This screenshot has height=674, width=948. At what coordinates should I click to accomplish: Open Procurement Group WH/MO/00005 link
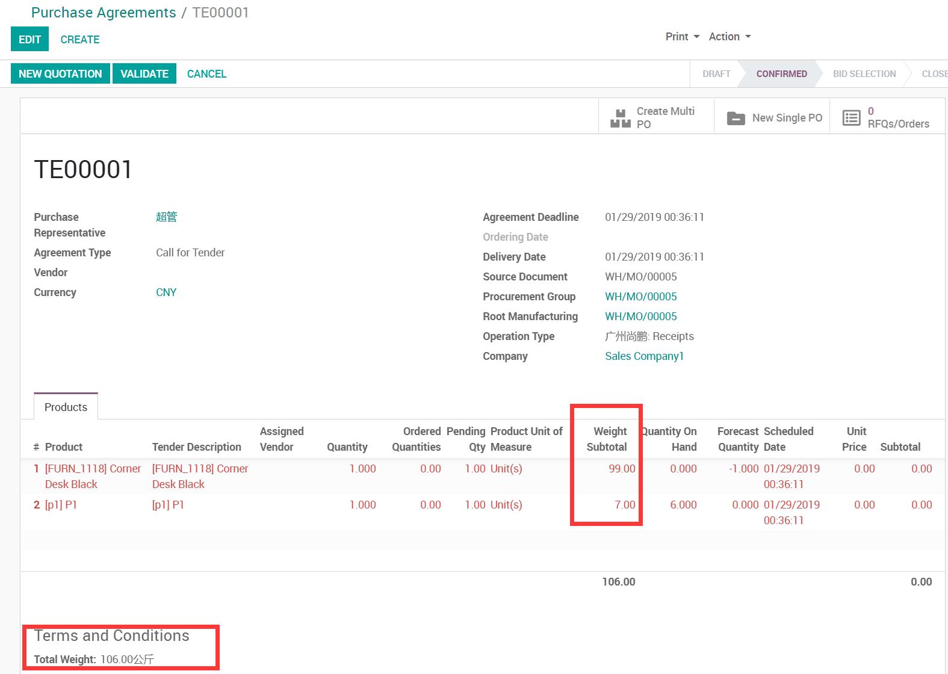[640, 297]
